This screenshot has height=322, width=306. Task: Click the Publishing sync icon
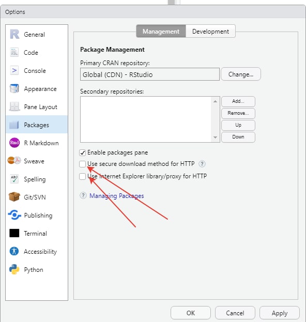click(14, 215)
